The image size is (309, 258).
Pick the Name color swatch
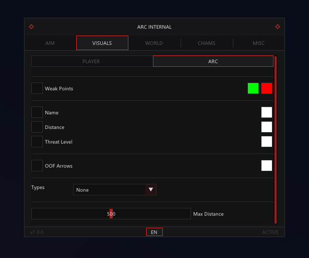pos(267,112)
